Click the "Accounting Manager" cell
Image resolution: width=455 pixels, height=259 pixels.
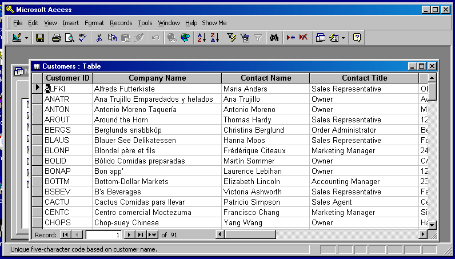(364, 181)
